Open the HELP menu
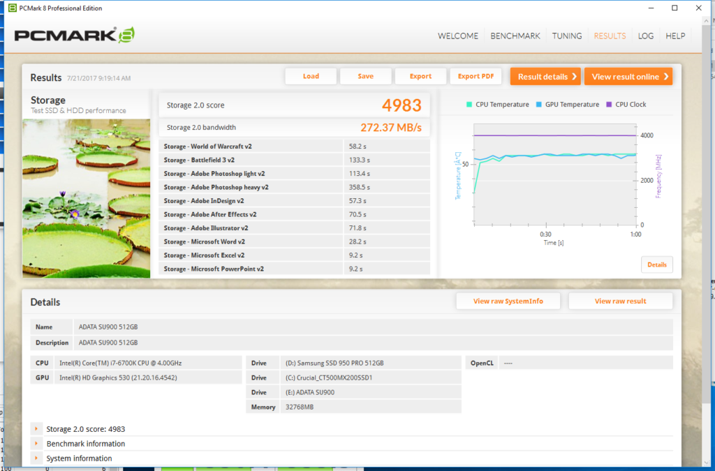The image size is (715, 471). click(675, 36)
